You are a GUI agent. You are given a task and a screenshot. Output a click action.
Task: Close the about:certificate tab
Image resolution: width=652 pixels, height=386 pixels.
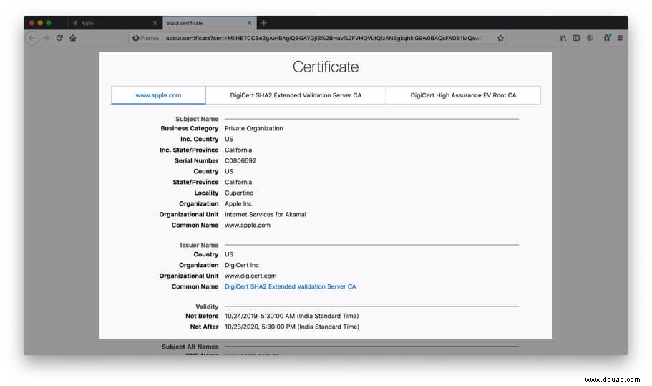click(x=250, y=23)
